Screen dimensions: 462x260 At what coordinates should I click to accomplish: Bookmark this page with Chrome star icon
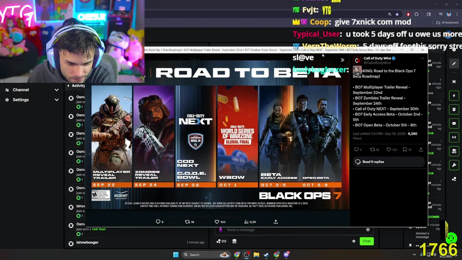click(x=397, y=14)
